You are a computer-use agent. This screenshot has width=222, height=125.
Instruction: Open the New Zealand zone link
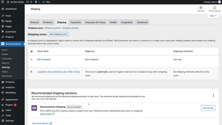44,59
